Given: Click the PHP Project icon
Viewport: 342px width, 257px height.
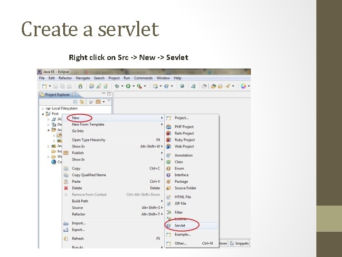Looking at the screenshot, I should click(x=169, y=127).
